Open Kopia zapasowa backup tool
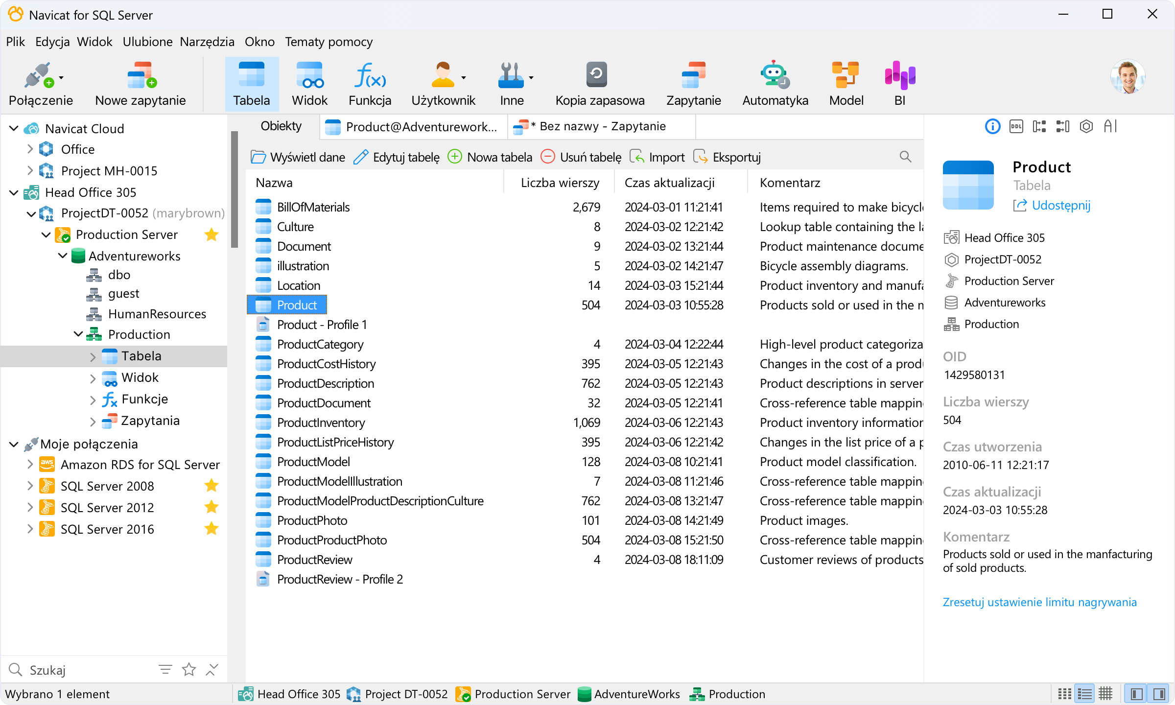 tap(600, 84)
